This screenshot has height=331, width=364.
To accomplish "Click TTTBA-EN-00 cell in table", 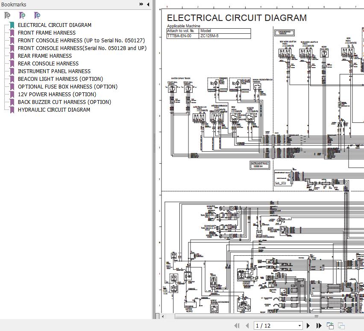I will coord(183,36).
